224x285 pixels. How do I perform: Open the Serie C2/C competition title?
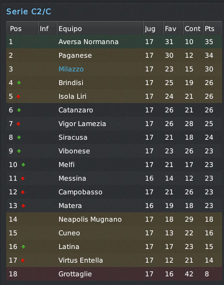[29, 12]
